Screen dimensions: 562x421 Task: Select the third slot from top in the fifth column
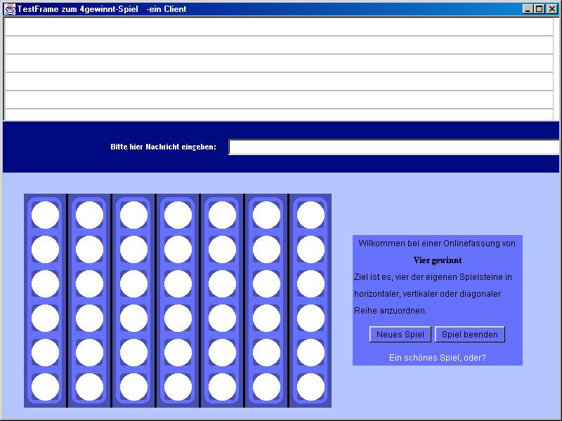[222, 283]
